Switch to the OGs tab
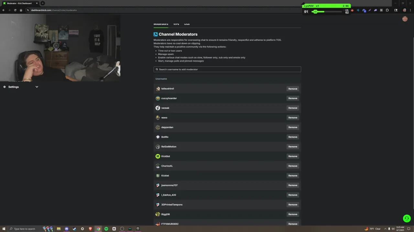 click(187, 24)
